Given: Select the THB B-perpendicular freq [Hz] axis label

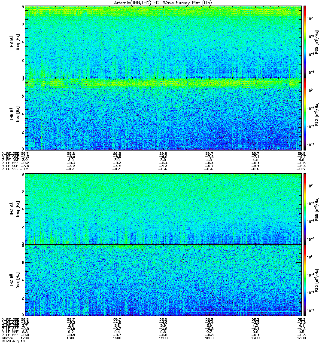Looking at the screenshot, I should [x=18, y=42].
